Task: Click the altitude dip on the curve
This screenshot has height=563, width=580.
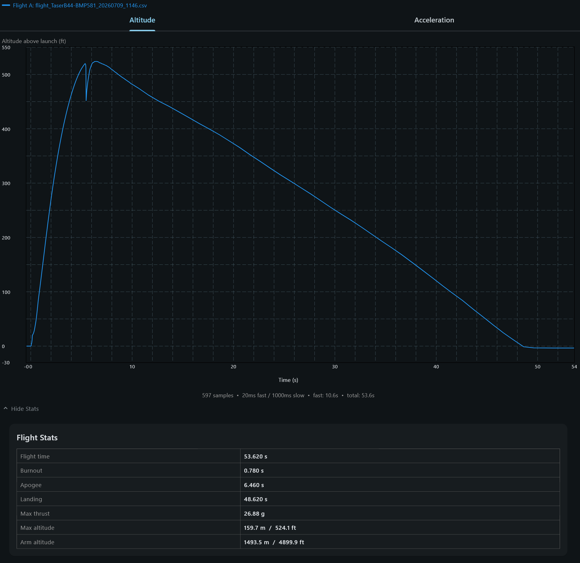Action: click(86, 100)
